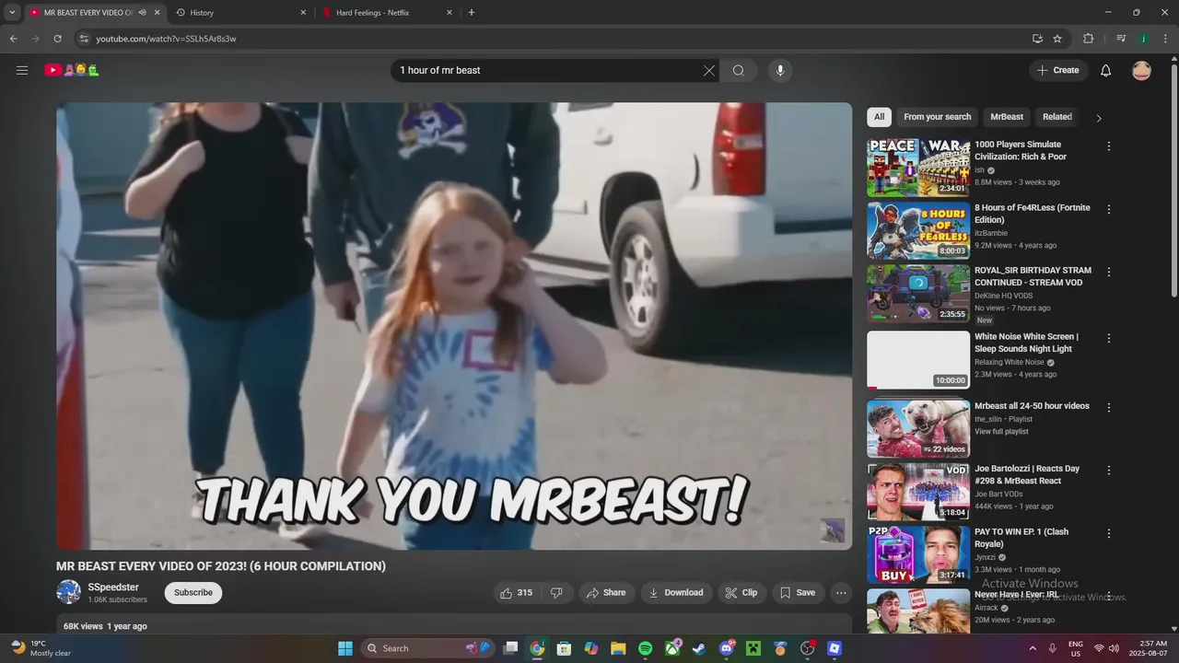
Task: Open options for Mrbeast all 24-50 hour videos
Action: click(1109, 407)
